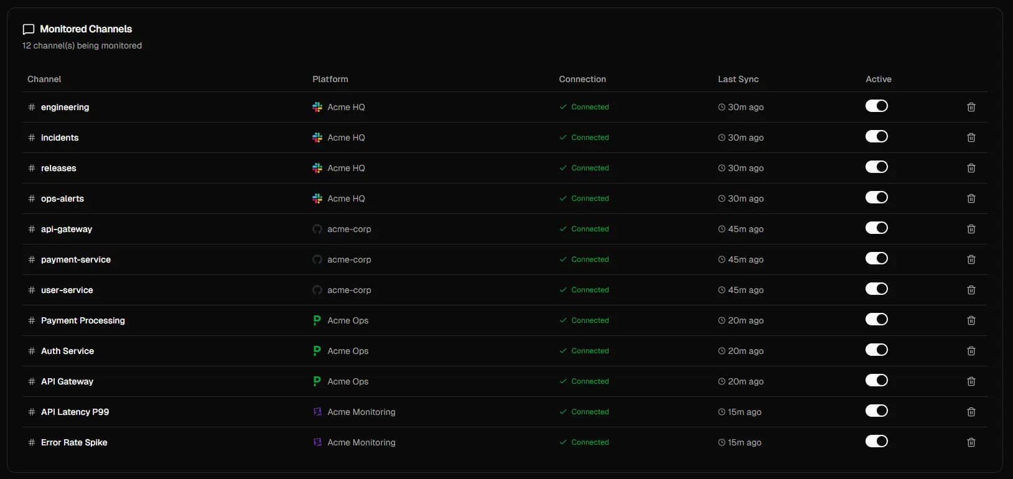1013x479 pixels.
Task: Delete the api-gateway channel row
Action: coord(971,229)
